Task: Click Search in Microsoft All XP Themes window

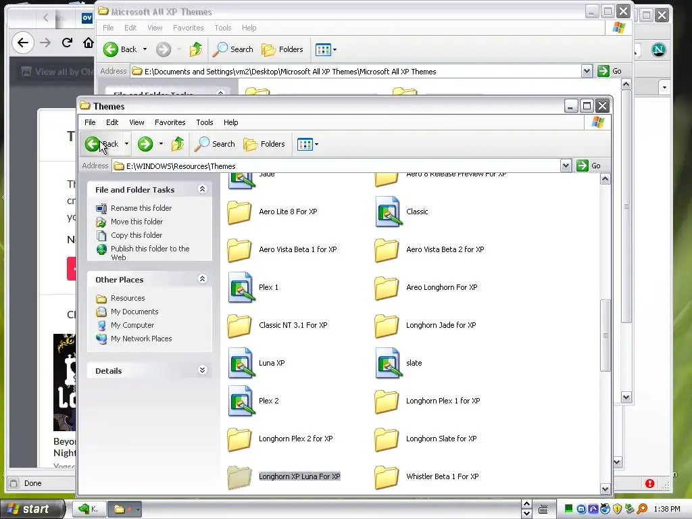Action: 233,49
